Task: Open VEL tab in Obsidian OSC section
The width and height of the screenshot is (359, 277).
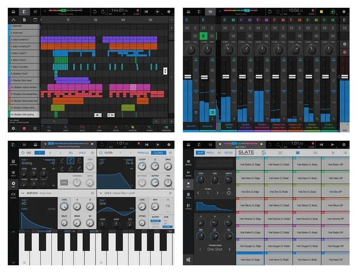Action: (71, 153)
